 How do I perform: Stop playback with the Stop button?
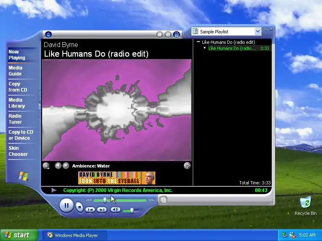79,207
